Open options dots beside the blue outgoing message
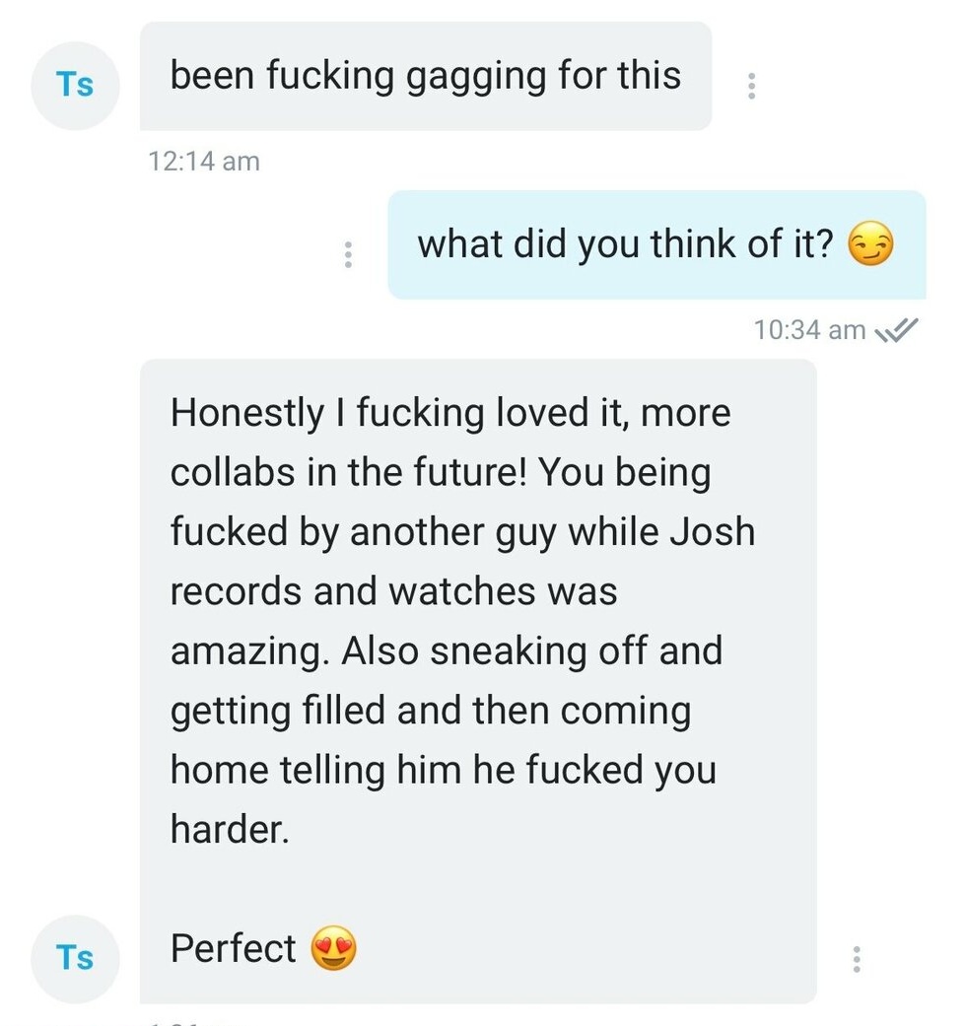 click(x=347, y=255)
